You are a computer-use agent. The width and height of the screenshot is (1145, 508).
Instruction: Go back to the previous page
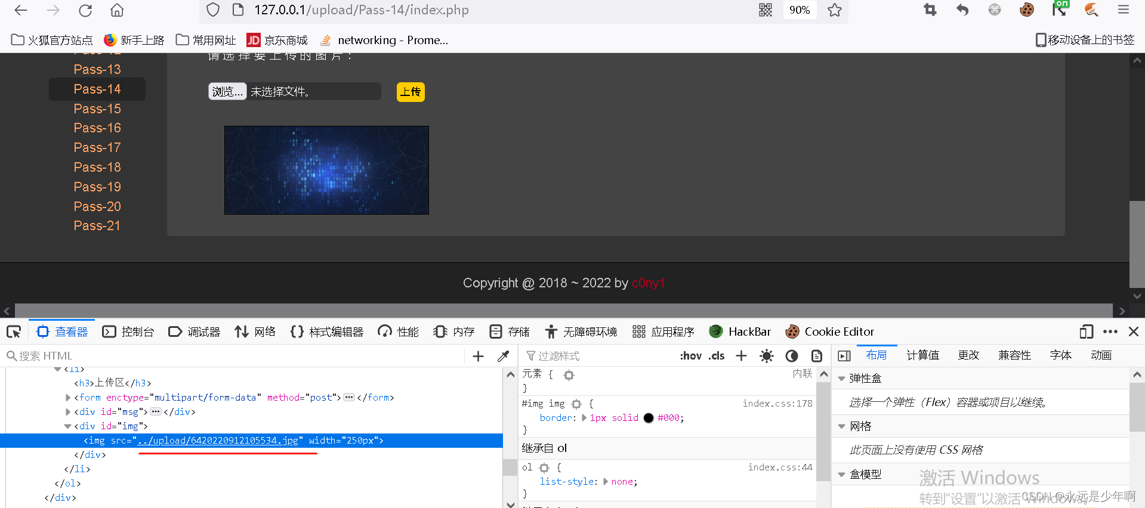click(21, 10)
